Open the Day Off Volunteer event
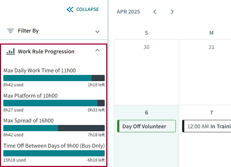Screen dimensions: 231x167 [146, 126]
